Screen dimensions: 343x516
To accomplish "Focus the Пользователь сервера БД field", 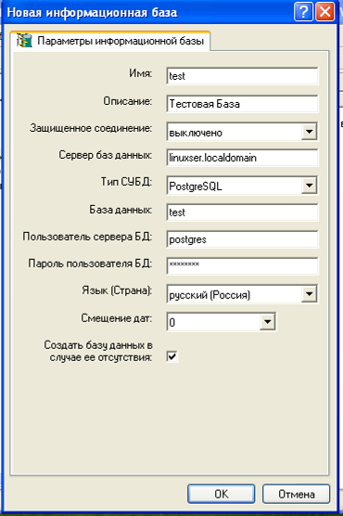I will click(x=242, y=239).
